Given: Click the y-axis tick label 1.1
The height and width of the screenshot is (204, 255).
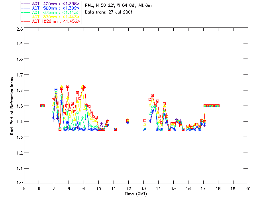Looking at the screenshot, I should tap(20, 169).
